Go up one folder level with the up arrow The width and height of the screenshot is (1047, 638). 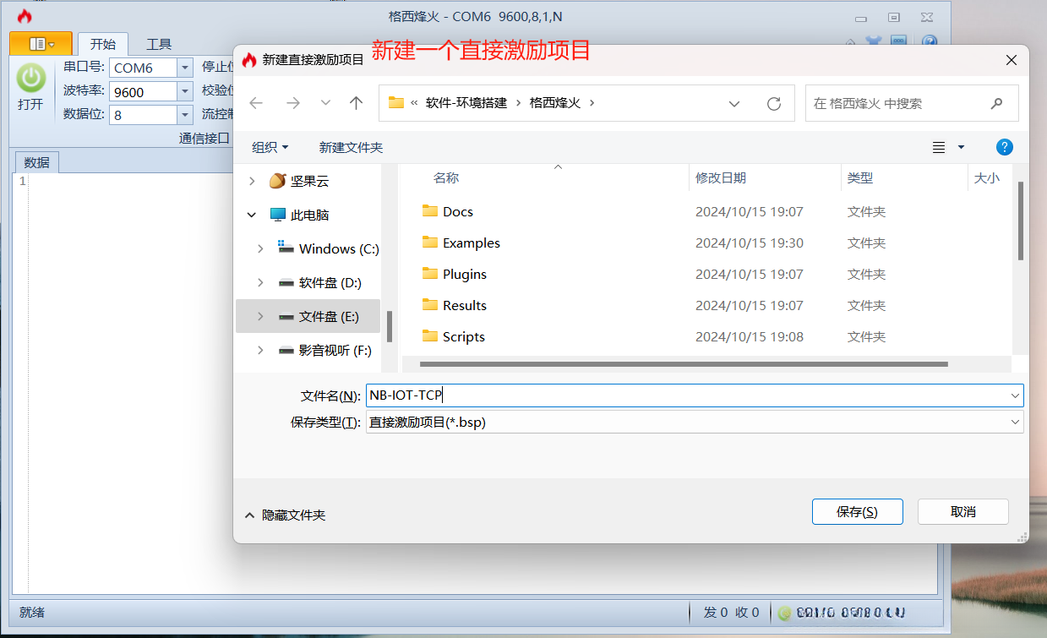coord(356,103)
